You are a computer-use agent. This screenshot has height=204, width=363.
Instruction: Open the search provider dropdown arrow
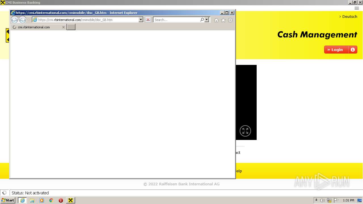click(x=207, y=20)
